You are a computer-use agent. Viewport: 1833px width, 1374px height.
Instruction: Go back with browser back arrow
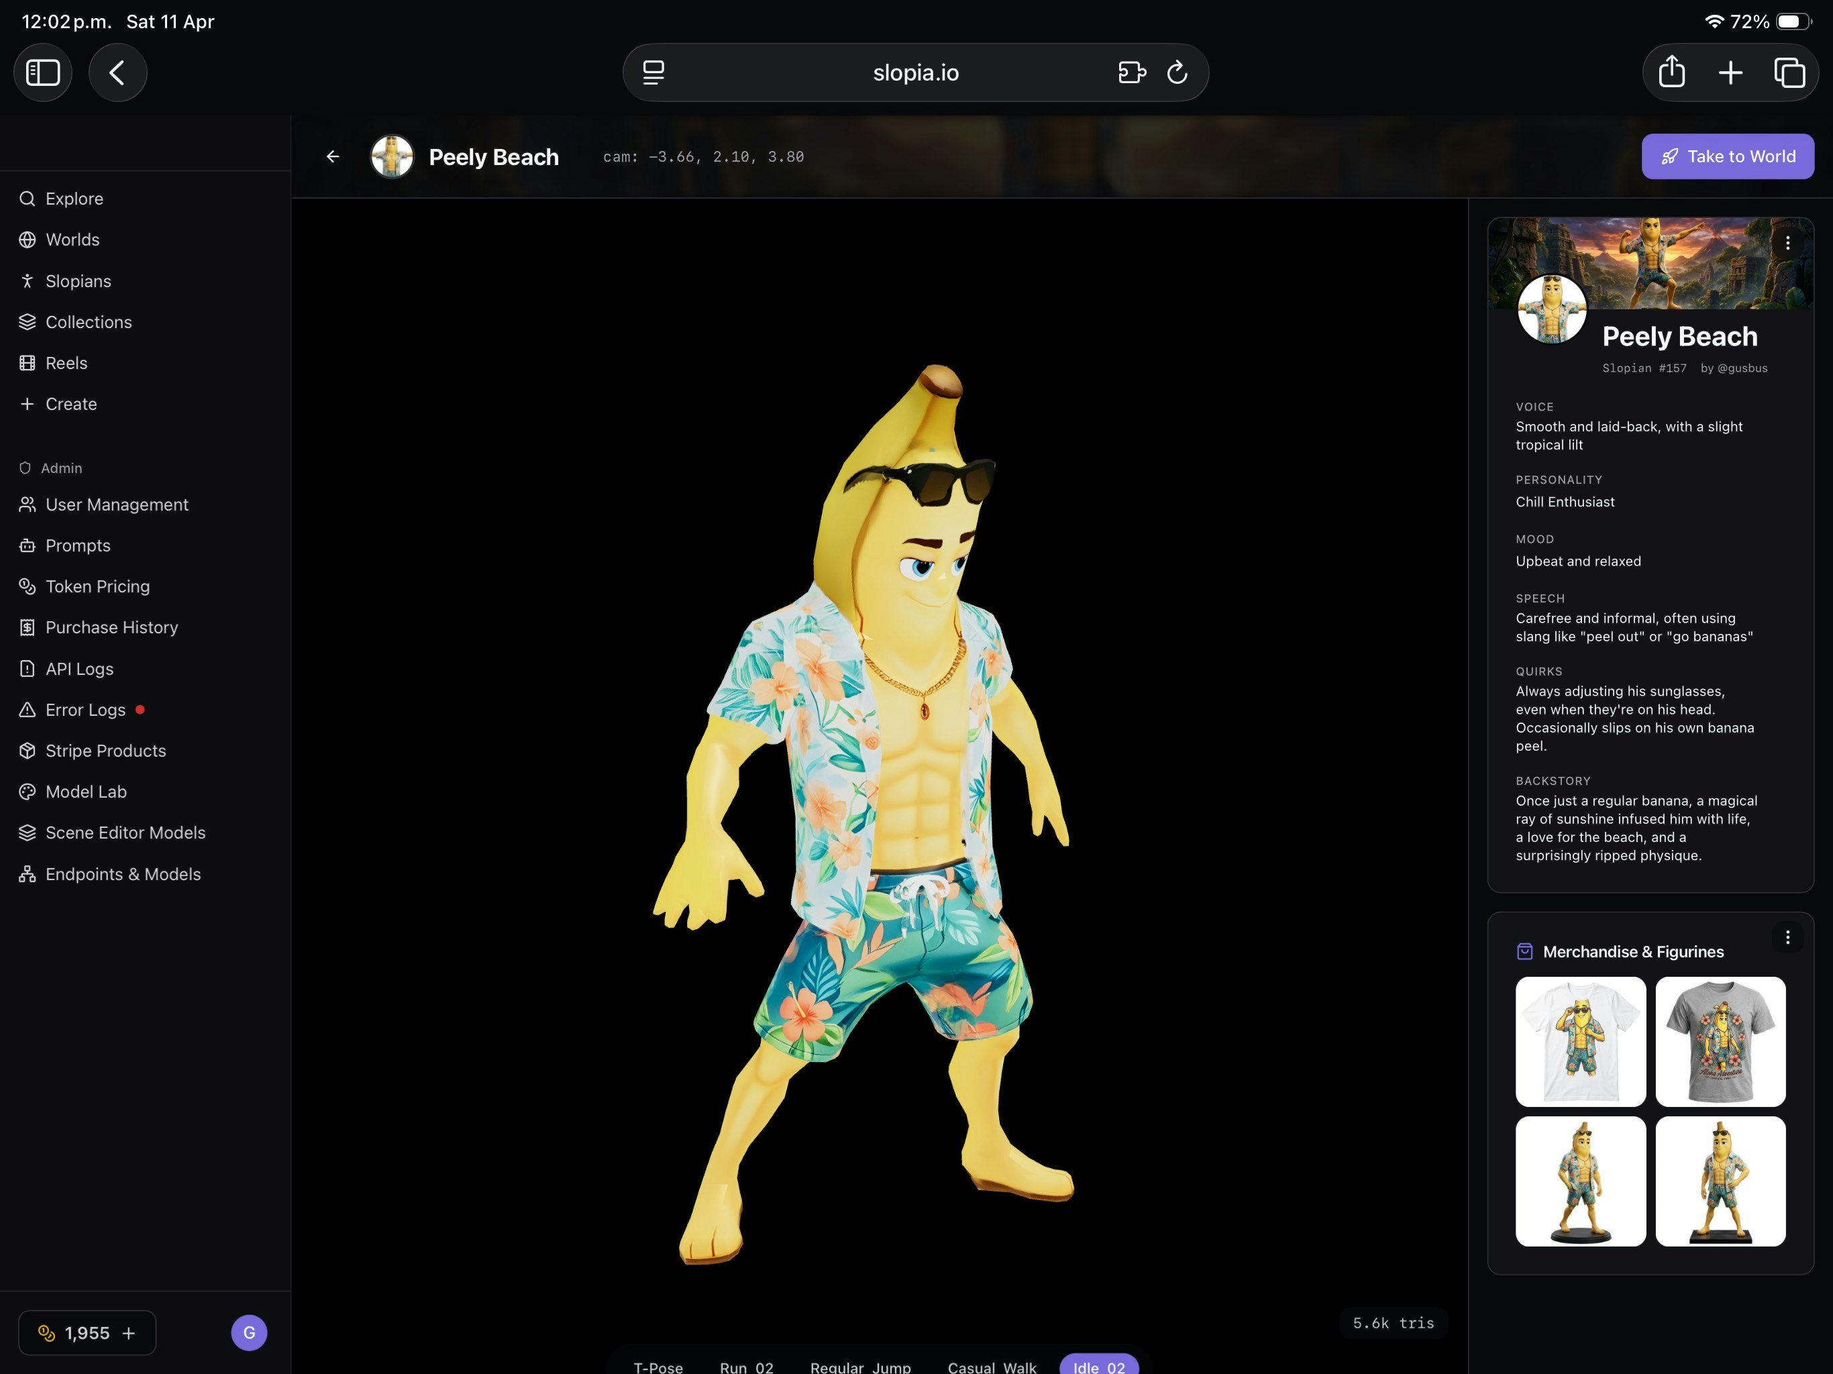[x=117, y=73]
